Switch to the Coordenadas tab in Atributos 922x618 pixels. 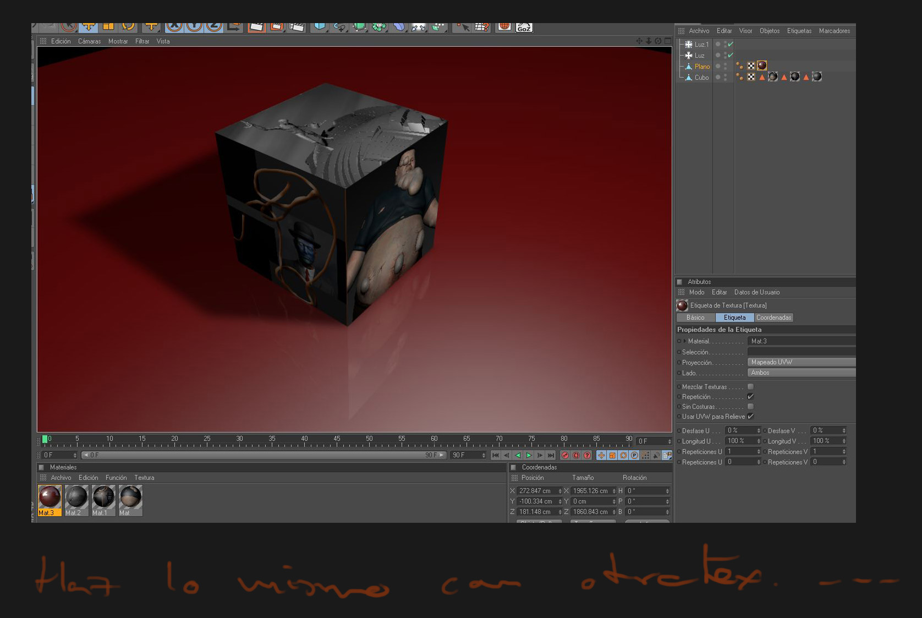pyautogui.click(x=773, y=318)
